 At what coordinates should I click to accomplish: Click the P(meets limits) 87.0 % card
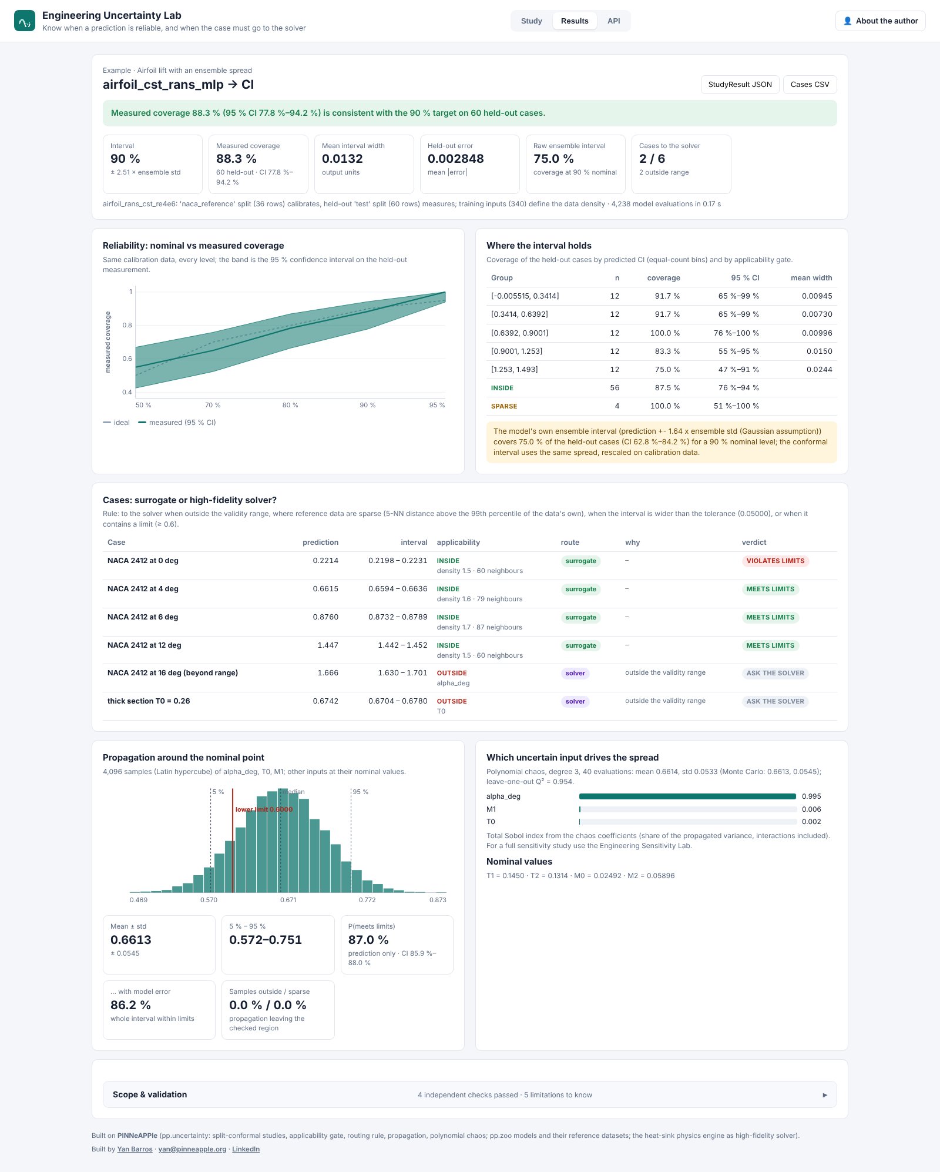pos(397,945)
